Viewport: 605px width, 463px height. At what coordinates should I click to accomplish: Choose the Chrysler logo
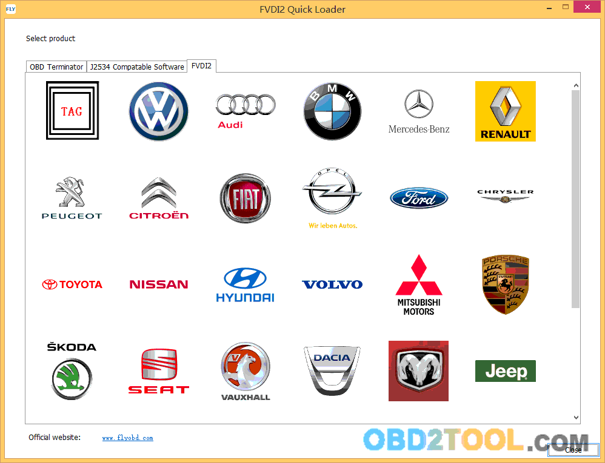tap(506, 195)
